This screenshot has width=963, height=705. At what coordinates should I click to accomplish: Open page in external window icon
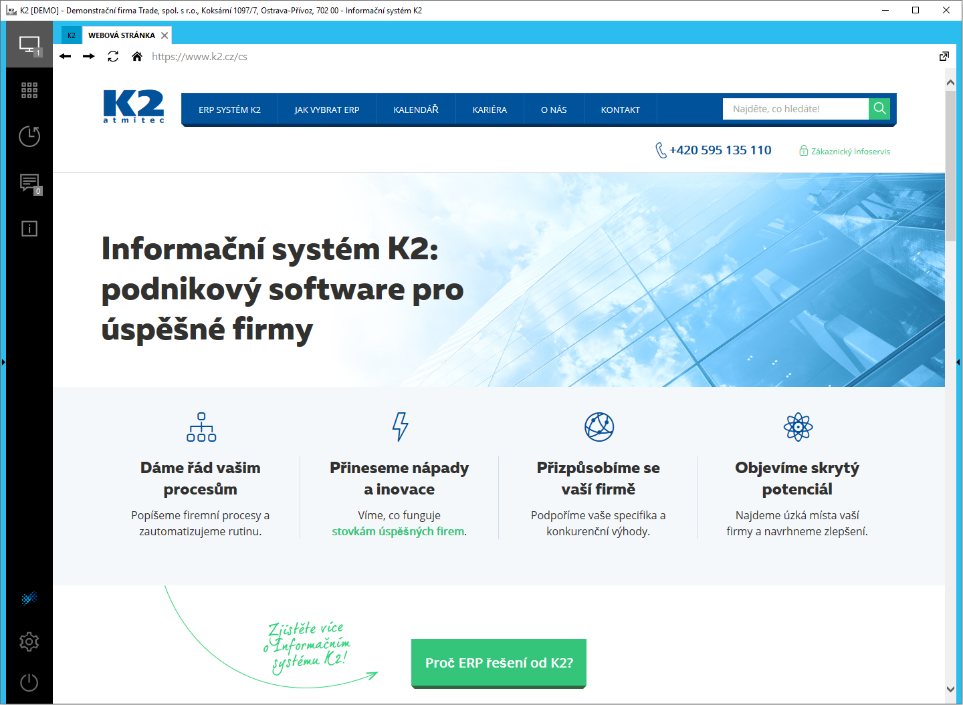pos(944,56)
